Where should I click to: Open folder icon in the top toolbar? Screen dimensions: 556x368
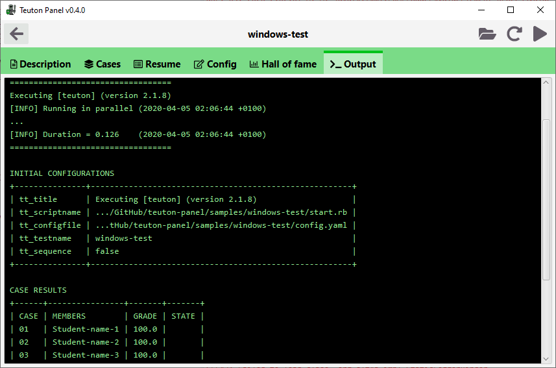click(487, 34)
